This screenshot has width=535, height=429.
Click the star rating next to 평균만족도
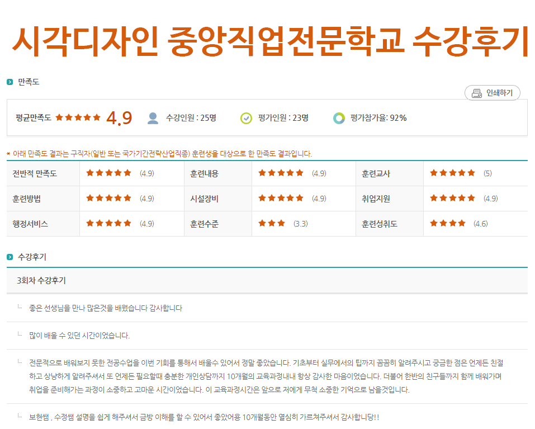click(x=78, y=118)
